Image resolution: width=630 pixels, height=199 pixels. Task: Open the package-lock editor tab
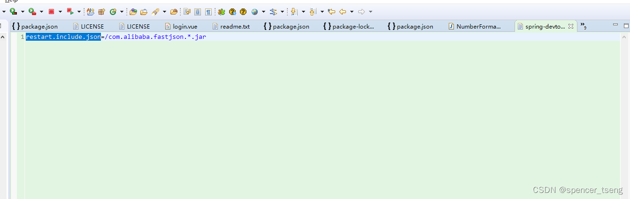[349, 26]
